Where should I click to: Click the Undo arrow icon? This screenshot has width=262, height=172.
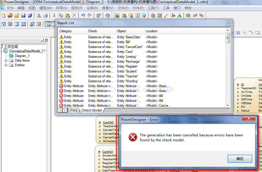[x=83, y=16]
